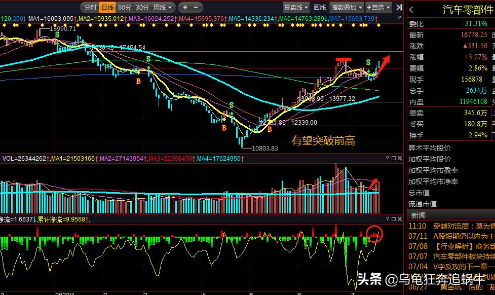Click the 汽车零部件 sector title
This screenshot has width=495, height=295.
pos(468,10)
